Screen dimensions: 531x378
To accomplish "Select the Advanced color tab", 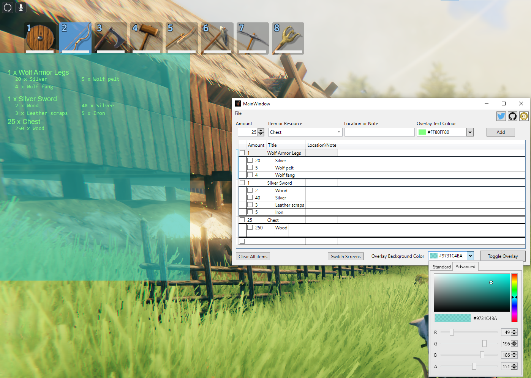I will [x=465, y=267].
